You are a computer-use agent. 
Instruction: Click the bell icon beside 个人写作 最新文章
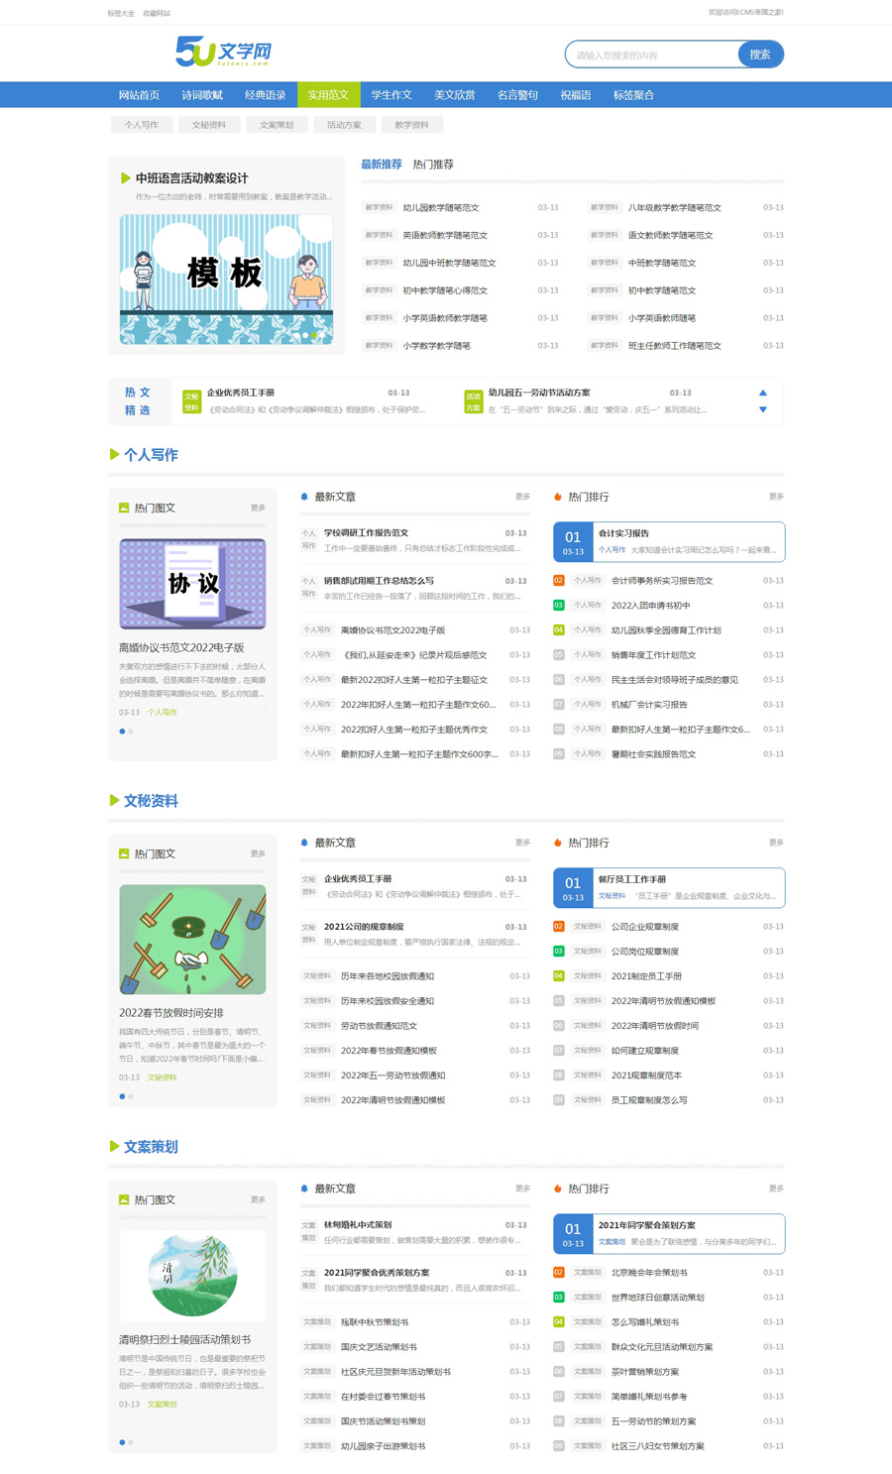[x=304, y=497]
